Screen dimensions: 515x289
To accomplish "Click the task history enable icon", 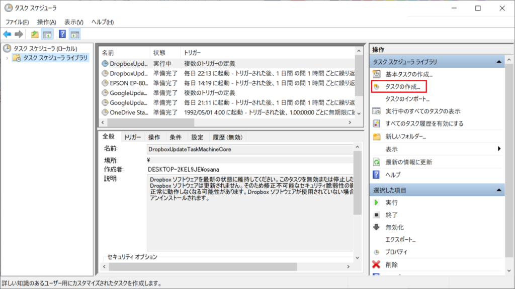I will [x=376, y=123].
